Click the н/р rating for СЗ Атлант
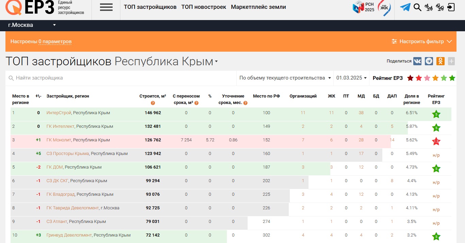Image resolution: width=465 pixels, height=243 pixels. (436, 223)
